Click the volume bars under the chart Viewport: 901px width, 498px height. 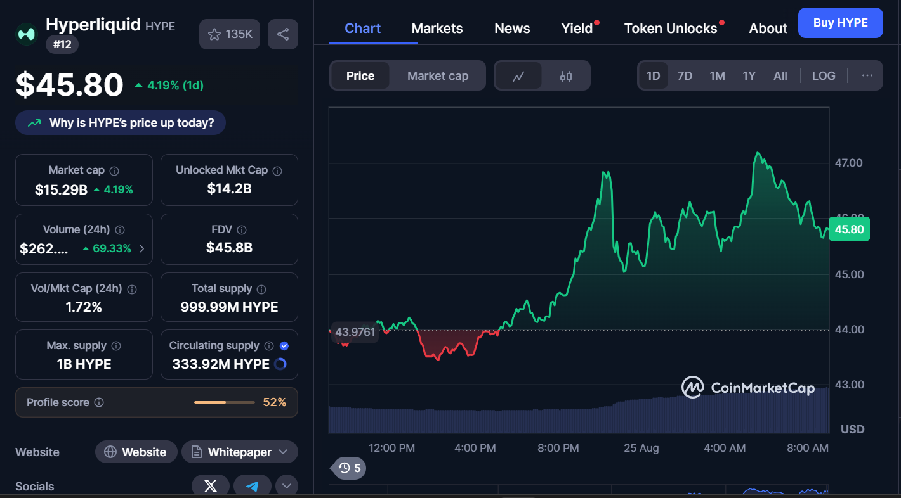(x=579, y=412)
